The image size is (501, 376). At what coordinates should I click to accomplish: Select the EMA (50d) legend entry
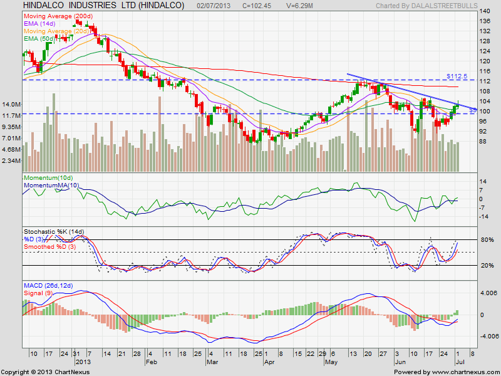39,39
